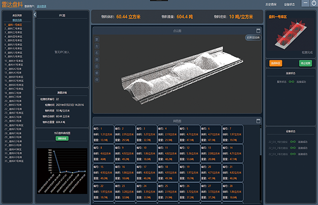Viewport: 318px width, 205px height.
Task: Select 5_盘料五号库区 in the warehouse list
Action: 13,40
